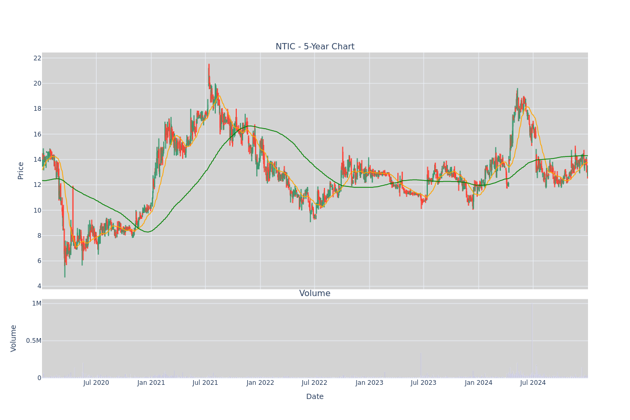Click the price tick label 20
Image resolution: width=630 pixels, height=420 pixels.
[37, 83]
